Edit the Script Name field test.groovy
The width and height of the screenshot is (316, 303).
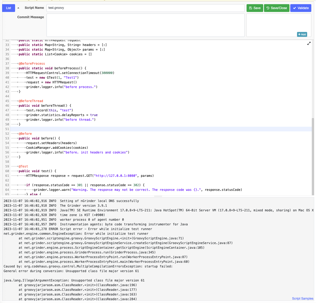(x=146, y=8)
